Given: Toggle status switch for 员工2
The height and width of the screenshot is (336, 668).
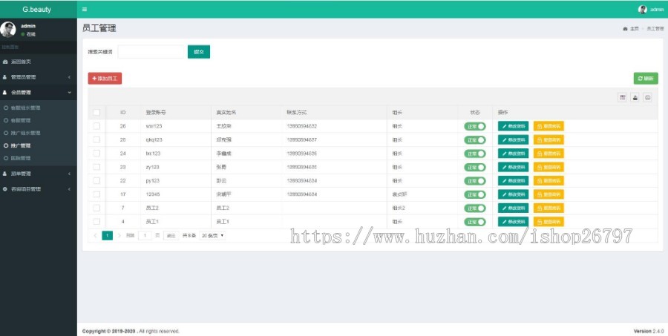Looking at the screenshot, I should pos(475,208).
